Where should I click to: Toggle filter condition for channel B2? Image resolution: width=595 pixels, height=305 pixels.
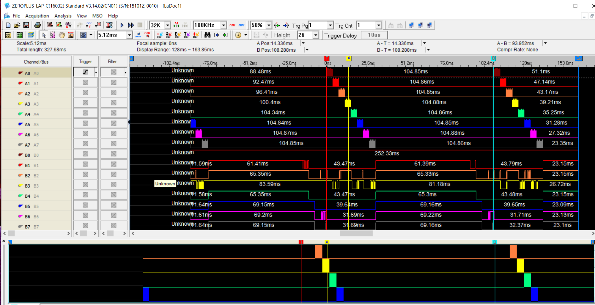[114, 174]
